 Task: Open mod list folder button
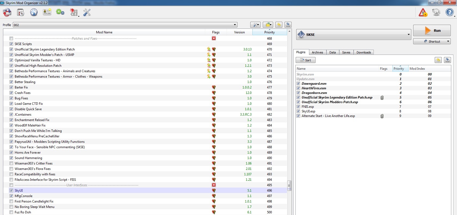coord(268,25)
